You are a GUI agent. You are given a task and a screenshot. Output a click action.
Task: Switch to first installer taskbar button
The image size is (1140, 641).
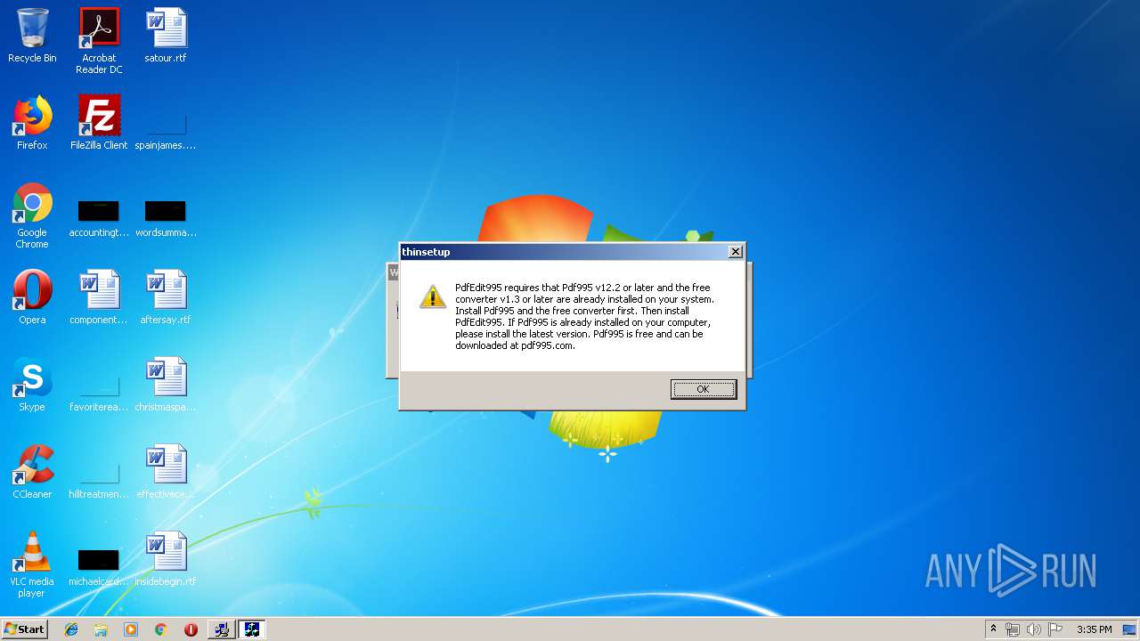pos(221,629)
